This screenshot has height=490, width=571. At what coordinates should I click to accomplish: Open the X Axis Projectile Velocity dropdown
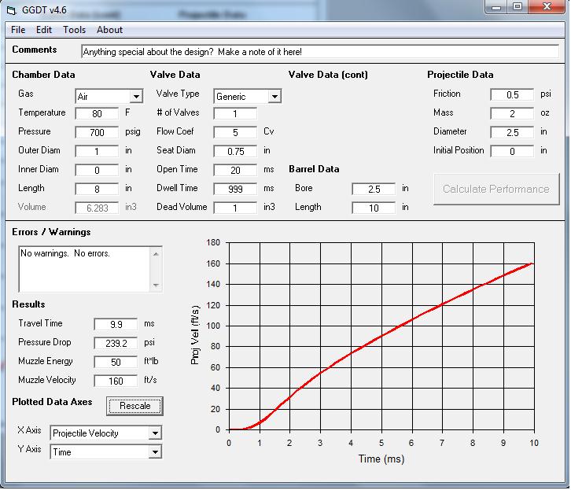(x=155, y=433)
